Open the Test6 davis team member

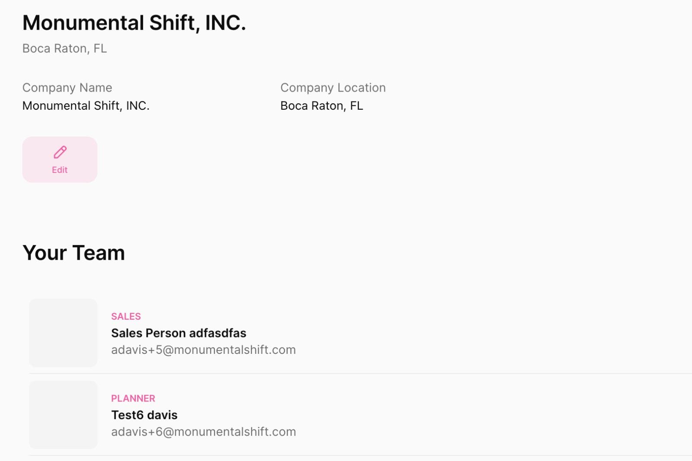[144, 415]
